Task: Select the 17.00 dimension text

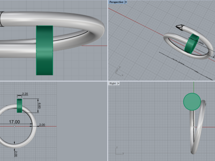Action: coord(14,122)
